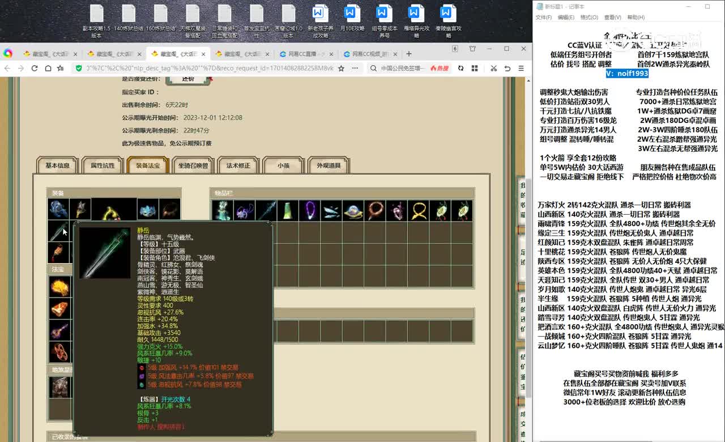Bookmark the page via address bar star
The image size is (725, 442).
[341, 68]
